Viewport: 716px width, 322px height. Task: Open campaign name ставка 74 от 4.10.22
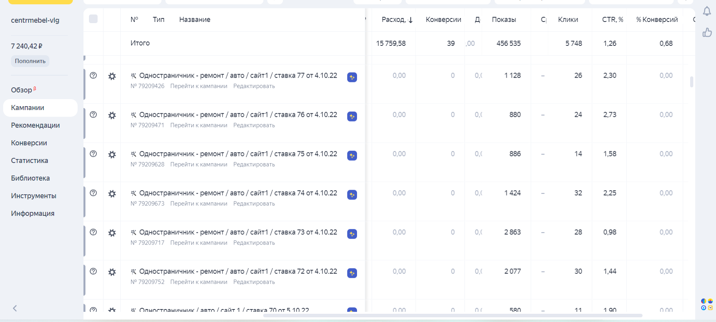238,193
